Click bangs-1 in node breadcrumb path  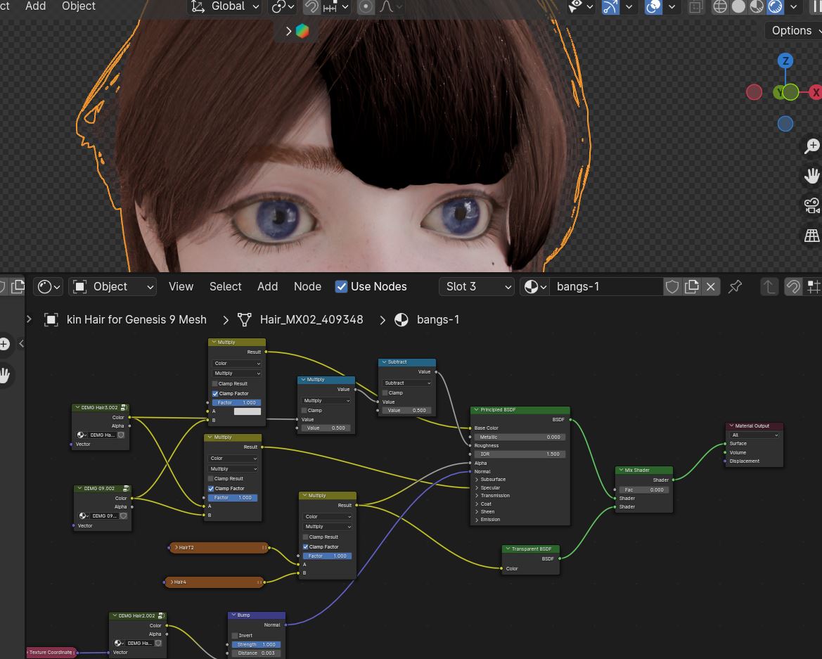click(x=438, y=320)
